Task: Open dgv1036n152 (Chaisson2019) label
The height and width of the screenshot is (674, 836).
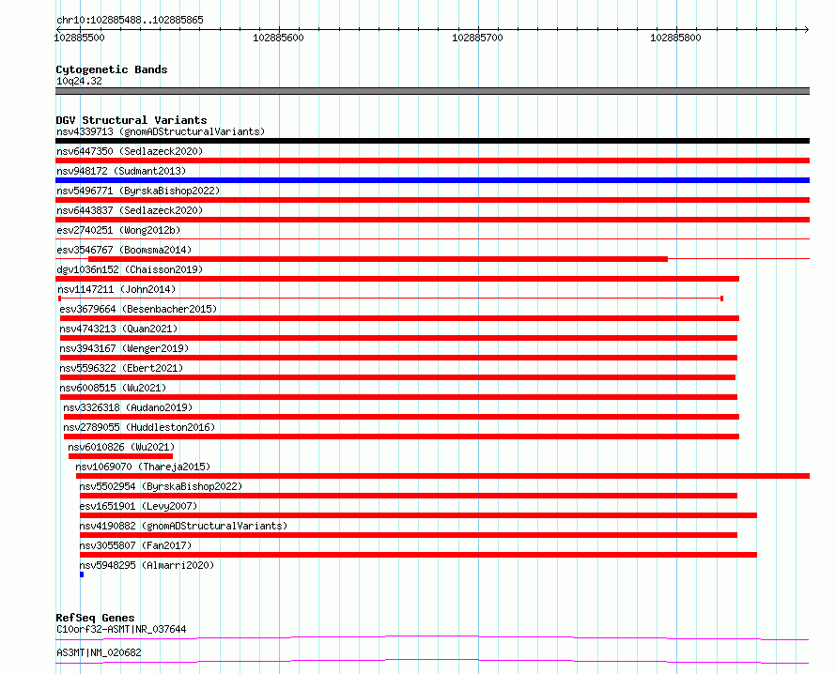Action: [x=130, y=269]
